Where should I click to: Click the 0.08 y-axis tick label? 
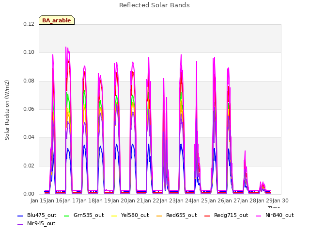click(29, 81)
